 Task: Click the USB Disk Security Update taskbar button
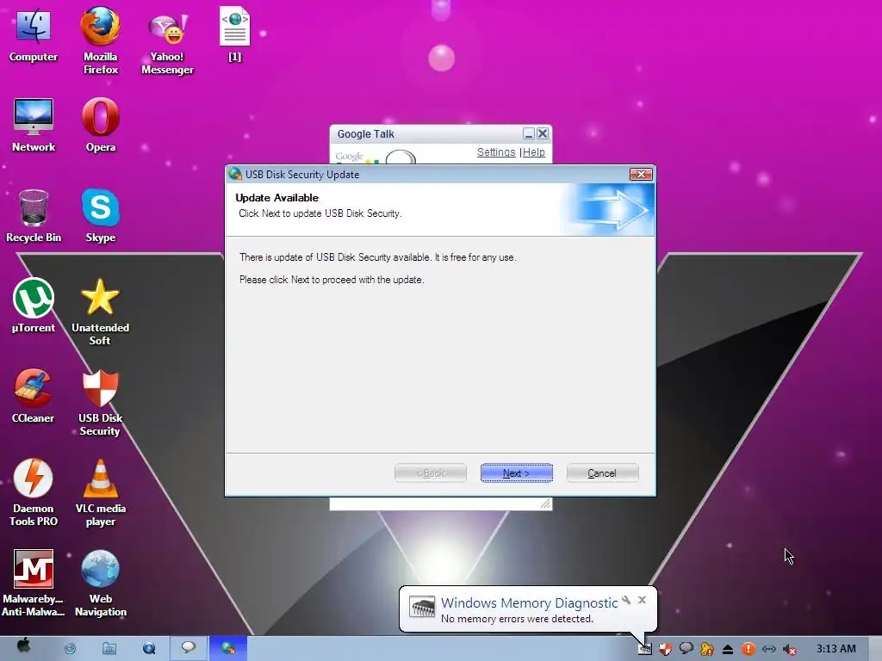coord(227,648)
